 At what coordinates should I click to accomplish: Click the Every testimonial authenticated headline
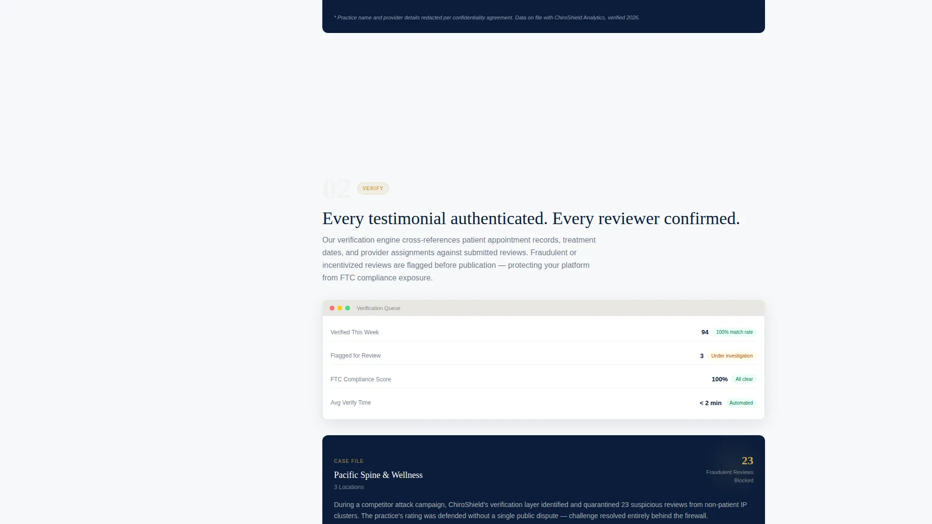tap(531, 218)
